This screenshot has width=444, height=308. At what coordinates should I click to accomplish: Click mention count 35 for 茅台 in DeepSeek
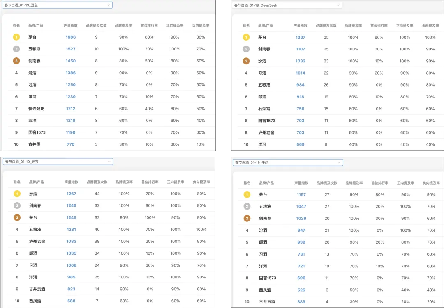(326, 37)
